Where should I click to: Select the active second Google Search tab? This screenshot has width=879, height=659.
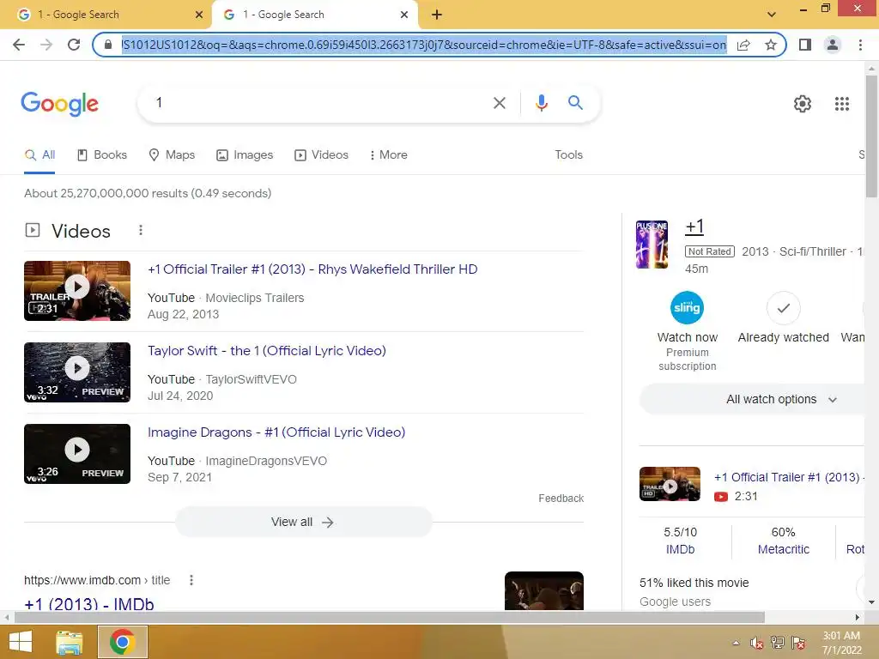click(x=314, y=15)
